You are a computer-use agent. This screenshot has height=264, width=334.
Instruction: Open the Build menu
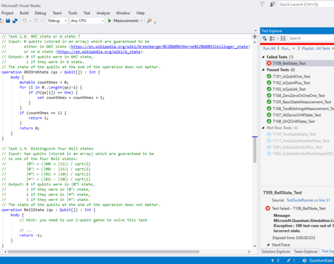click(x=24, y=13)
